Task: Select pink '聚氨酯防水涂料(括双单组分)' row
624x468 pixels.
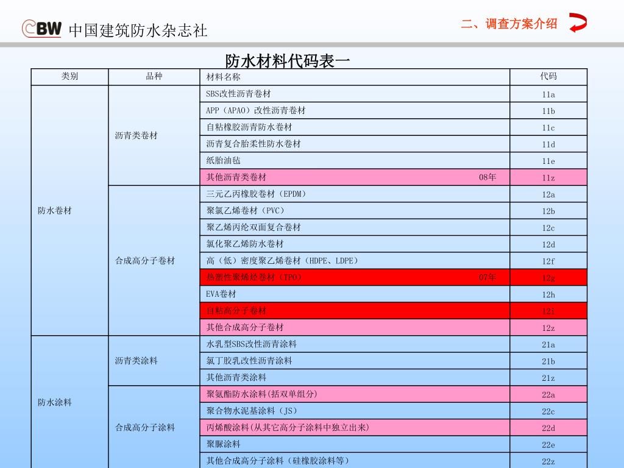Action: point(355,394)
